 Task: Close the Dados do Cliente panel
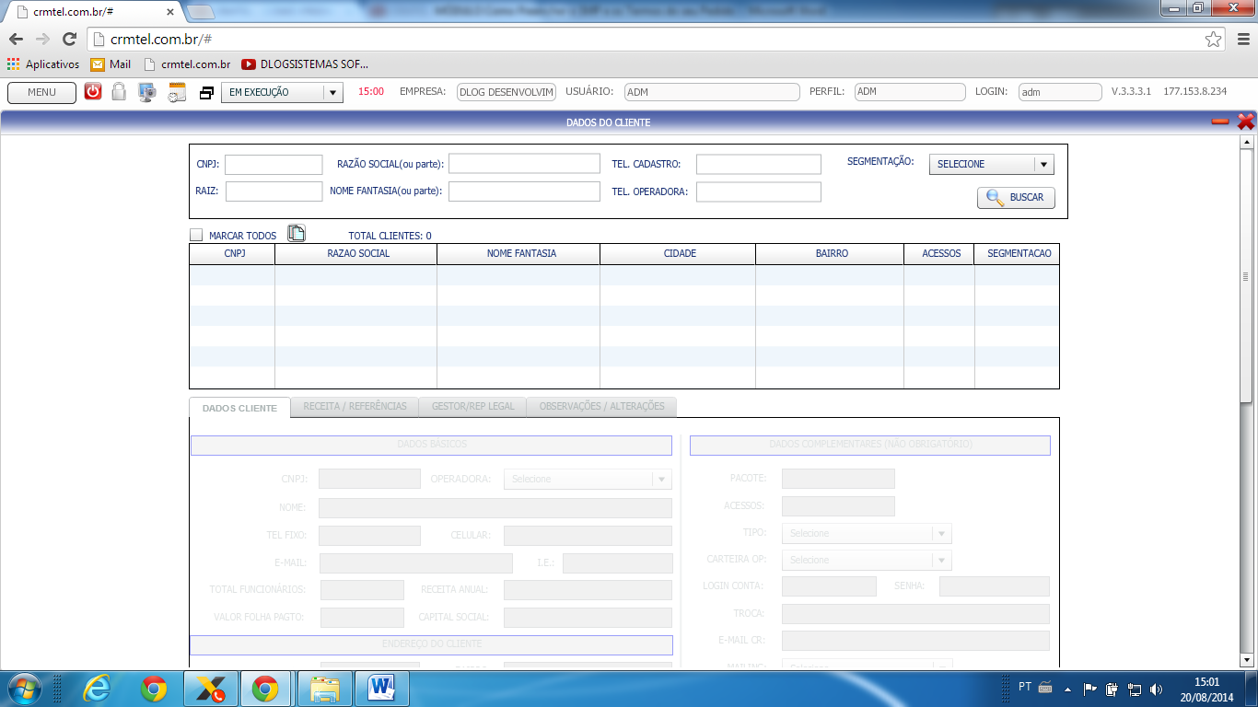click(x=1246, y=122)
